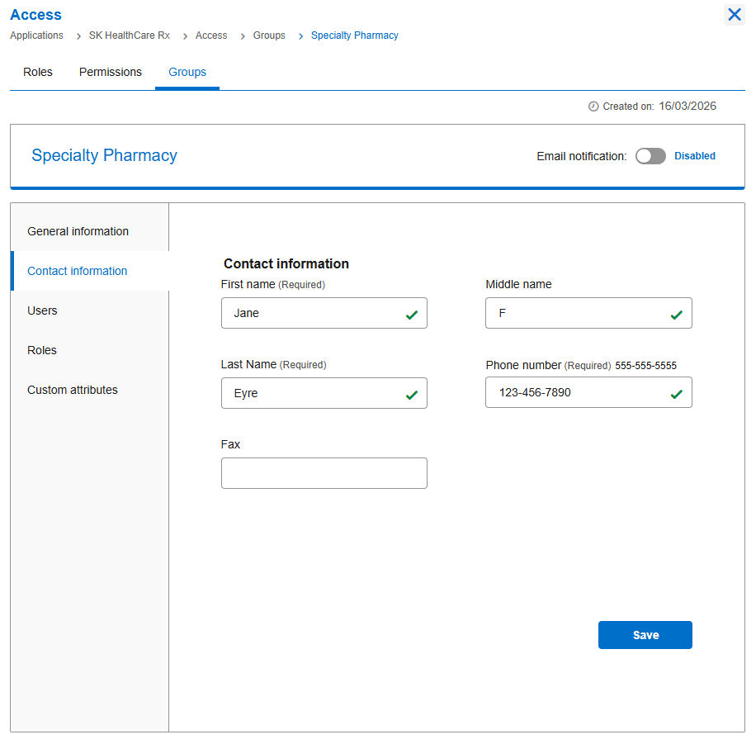Switch to the Roles top tab
The image size is (756, 744).
click(38, 72)
